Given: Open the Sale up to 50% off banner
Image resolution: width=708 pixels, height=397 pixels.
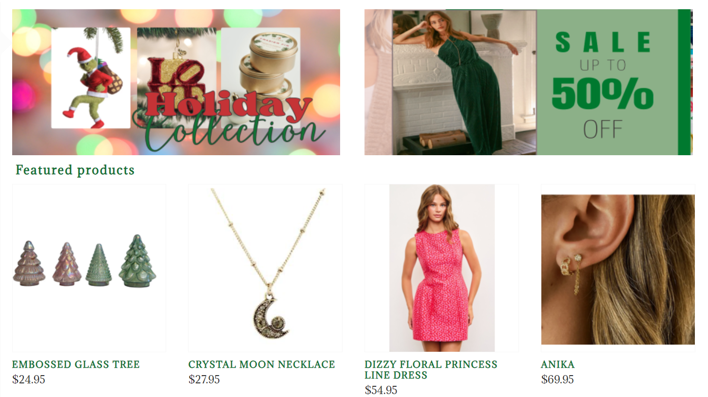Looking at the screenshot, I should coord(528,82).
